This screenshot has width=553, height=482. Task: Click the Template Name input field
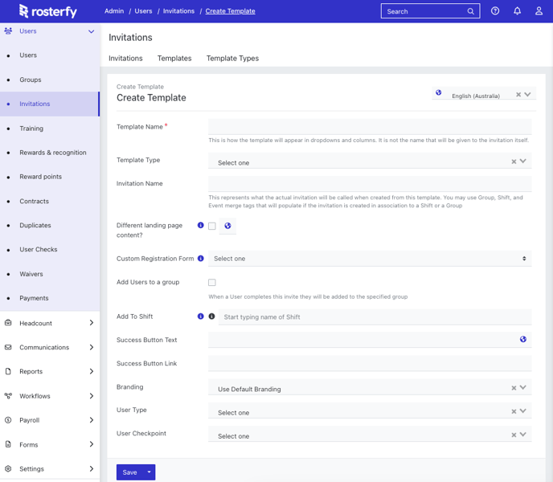370,127
